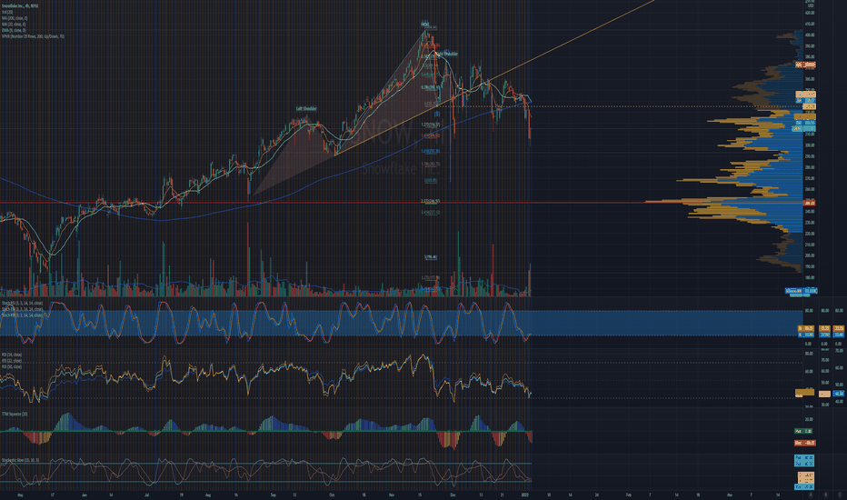Screen dimensions: 847x500
Task: Click the red Mom value label in TTM Squeeze pane
Action: click(x=805, y=443)
